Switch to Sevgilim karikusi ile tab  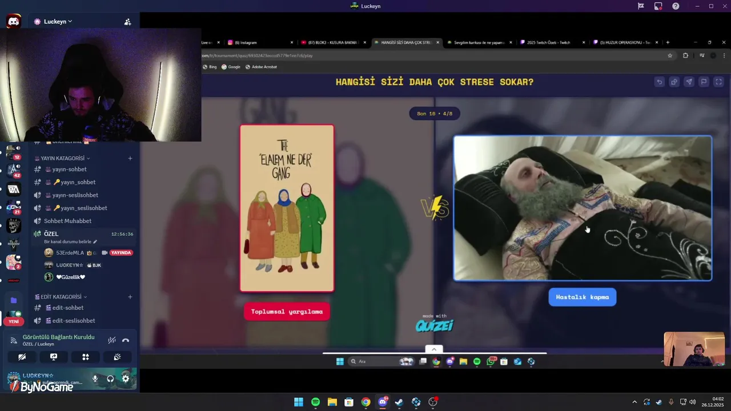tap(480, 42)
